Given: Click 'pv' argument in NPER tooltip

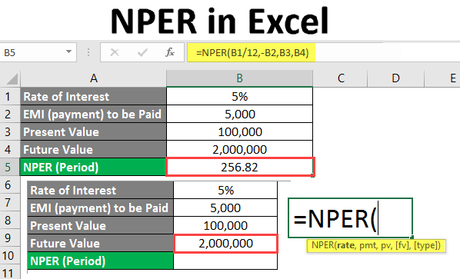Looking at the screenshot, I should 386,246.
